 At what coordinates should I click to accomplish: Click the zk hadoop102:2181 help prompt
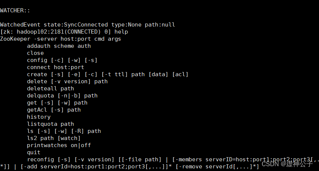64,32
